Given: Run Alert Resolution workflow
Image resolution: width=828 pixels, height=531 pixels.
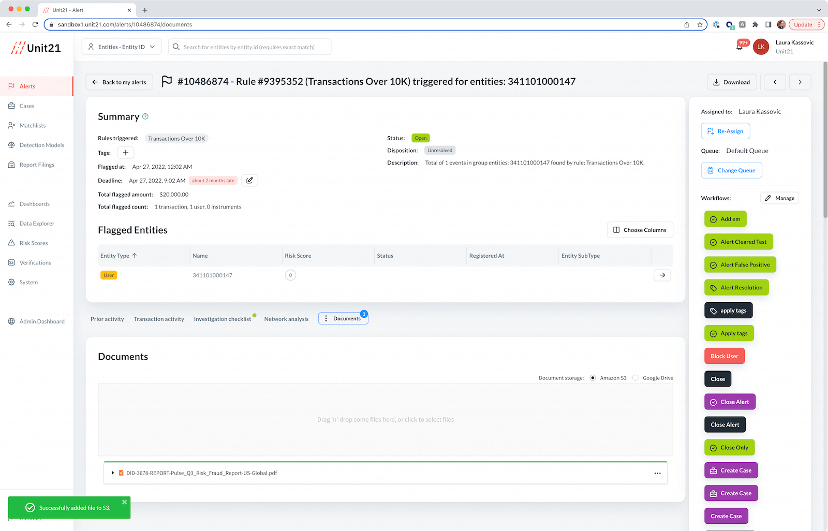Looking at the screenshot, I should click(736, 287).
